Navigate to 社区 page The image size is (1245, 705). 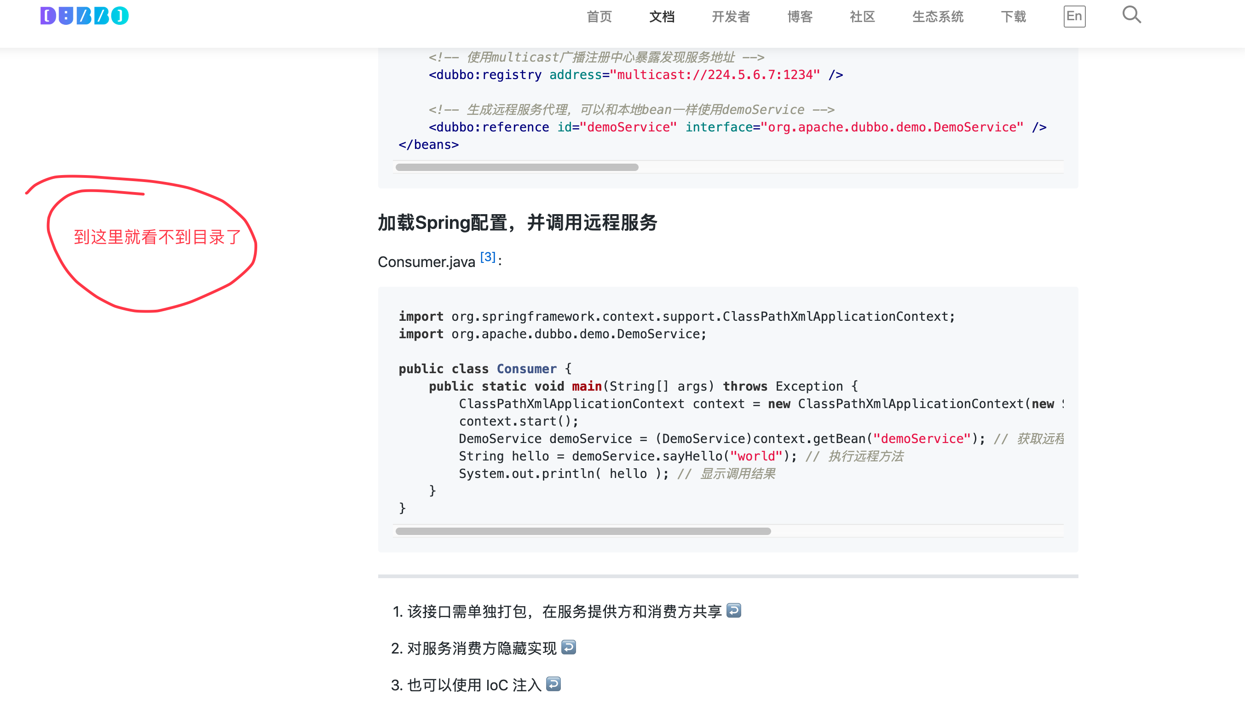click(x=862, y=17)
